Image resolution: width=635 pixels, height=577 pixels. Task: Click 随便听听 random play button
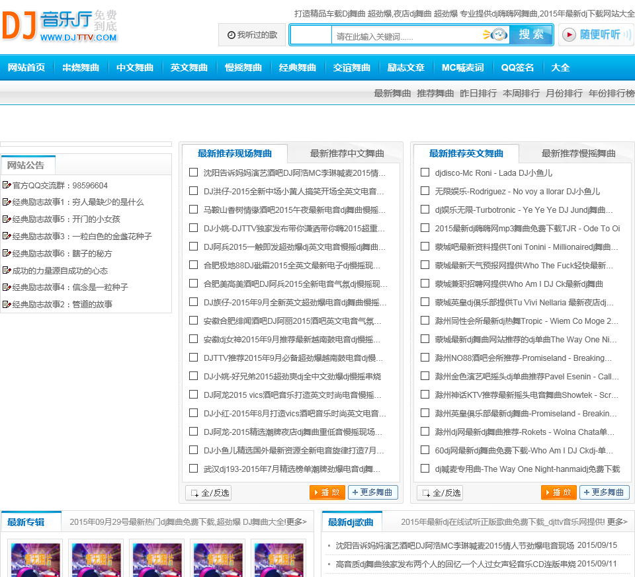[597, 35]
